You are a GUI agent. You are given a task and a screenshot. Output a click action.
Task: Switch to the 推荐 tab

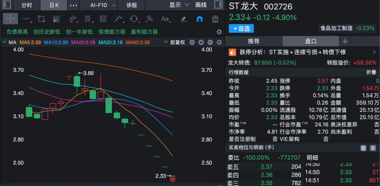coord(253,41)
